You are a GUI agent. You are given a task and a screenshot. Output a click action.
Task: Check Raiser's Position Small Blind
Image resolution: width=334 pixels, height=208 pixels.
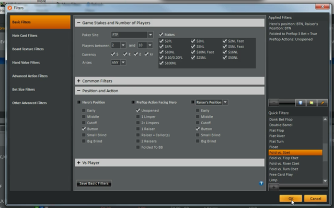click(198, 135)
